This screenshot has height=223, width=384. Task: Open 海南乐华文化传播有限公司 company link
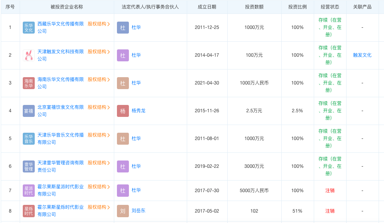61,83
